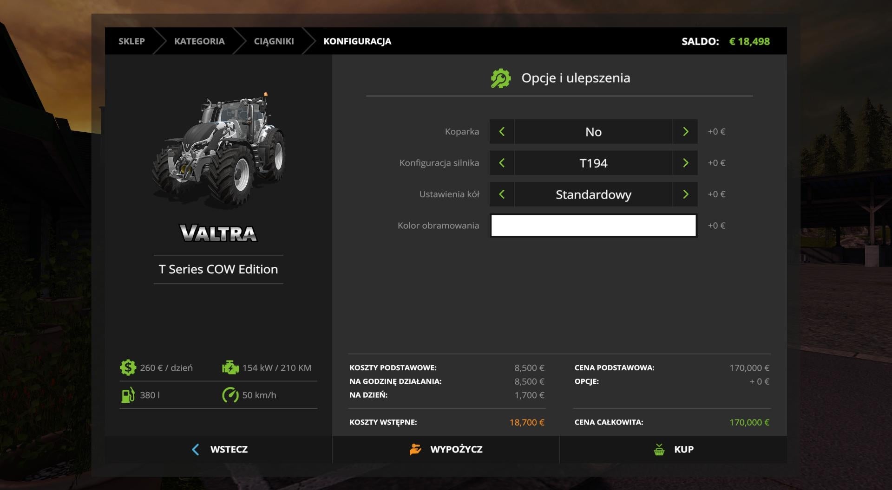Click the fuel tank capacity icon
Viewport: 892px width, 490px height.
point(128,395)
